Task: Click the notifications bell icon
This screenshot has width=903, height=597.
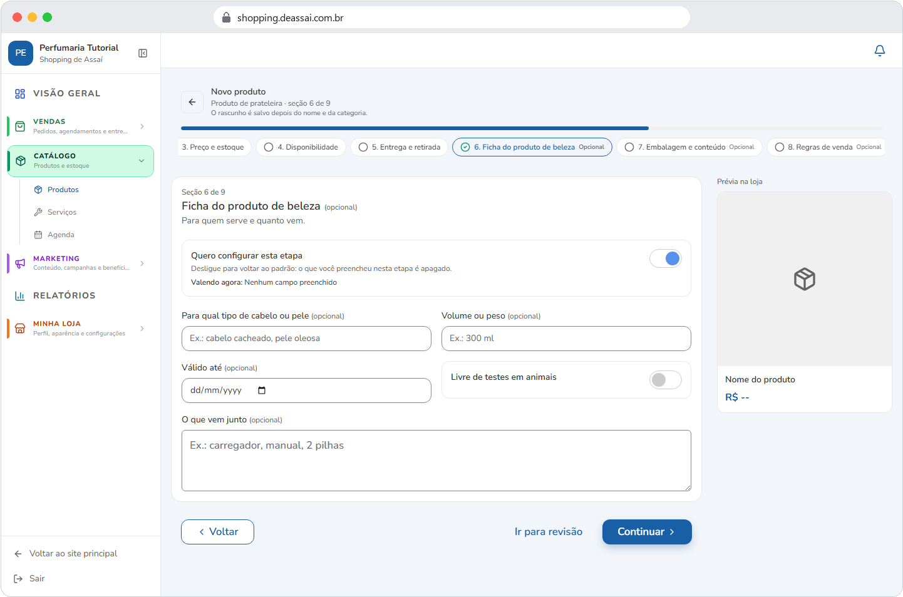Action: 880,51
